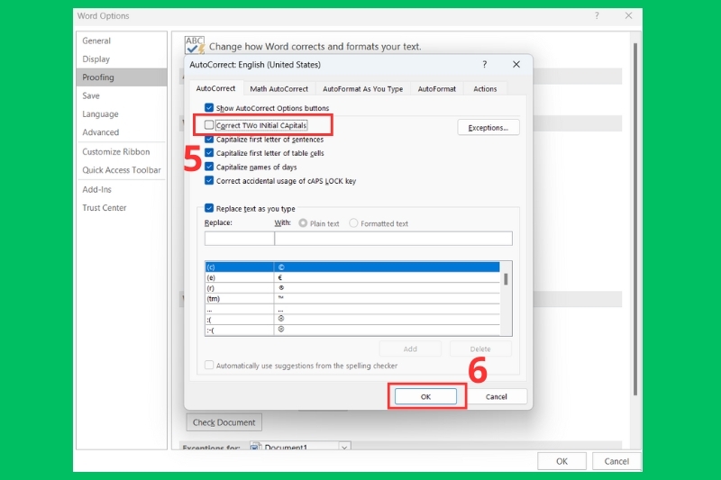The width and height of the screenshot is (721, 480).
Task: Click the Word Options help question mark
Action: click(597, 15)
